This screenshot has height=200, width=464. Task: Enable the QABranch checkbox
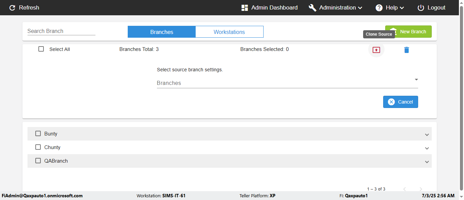pyautogui.click(x=38, y=161)
